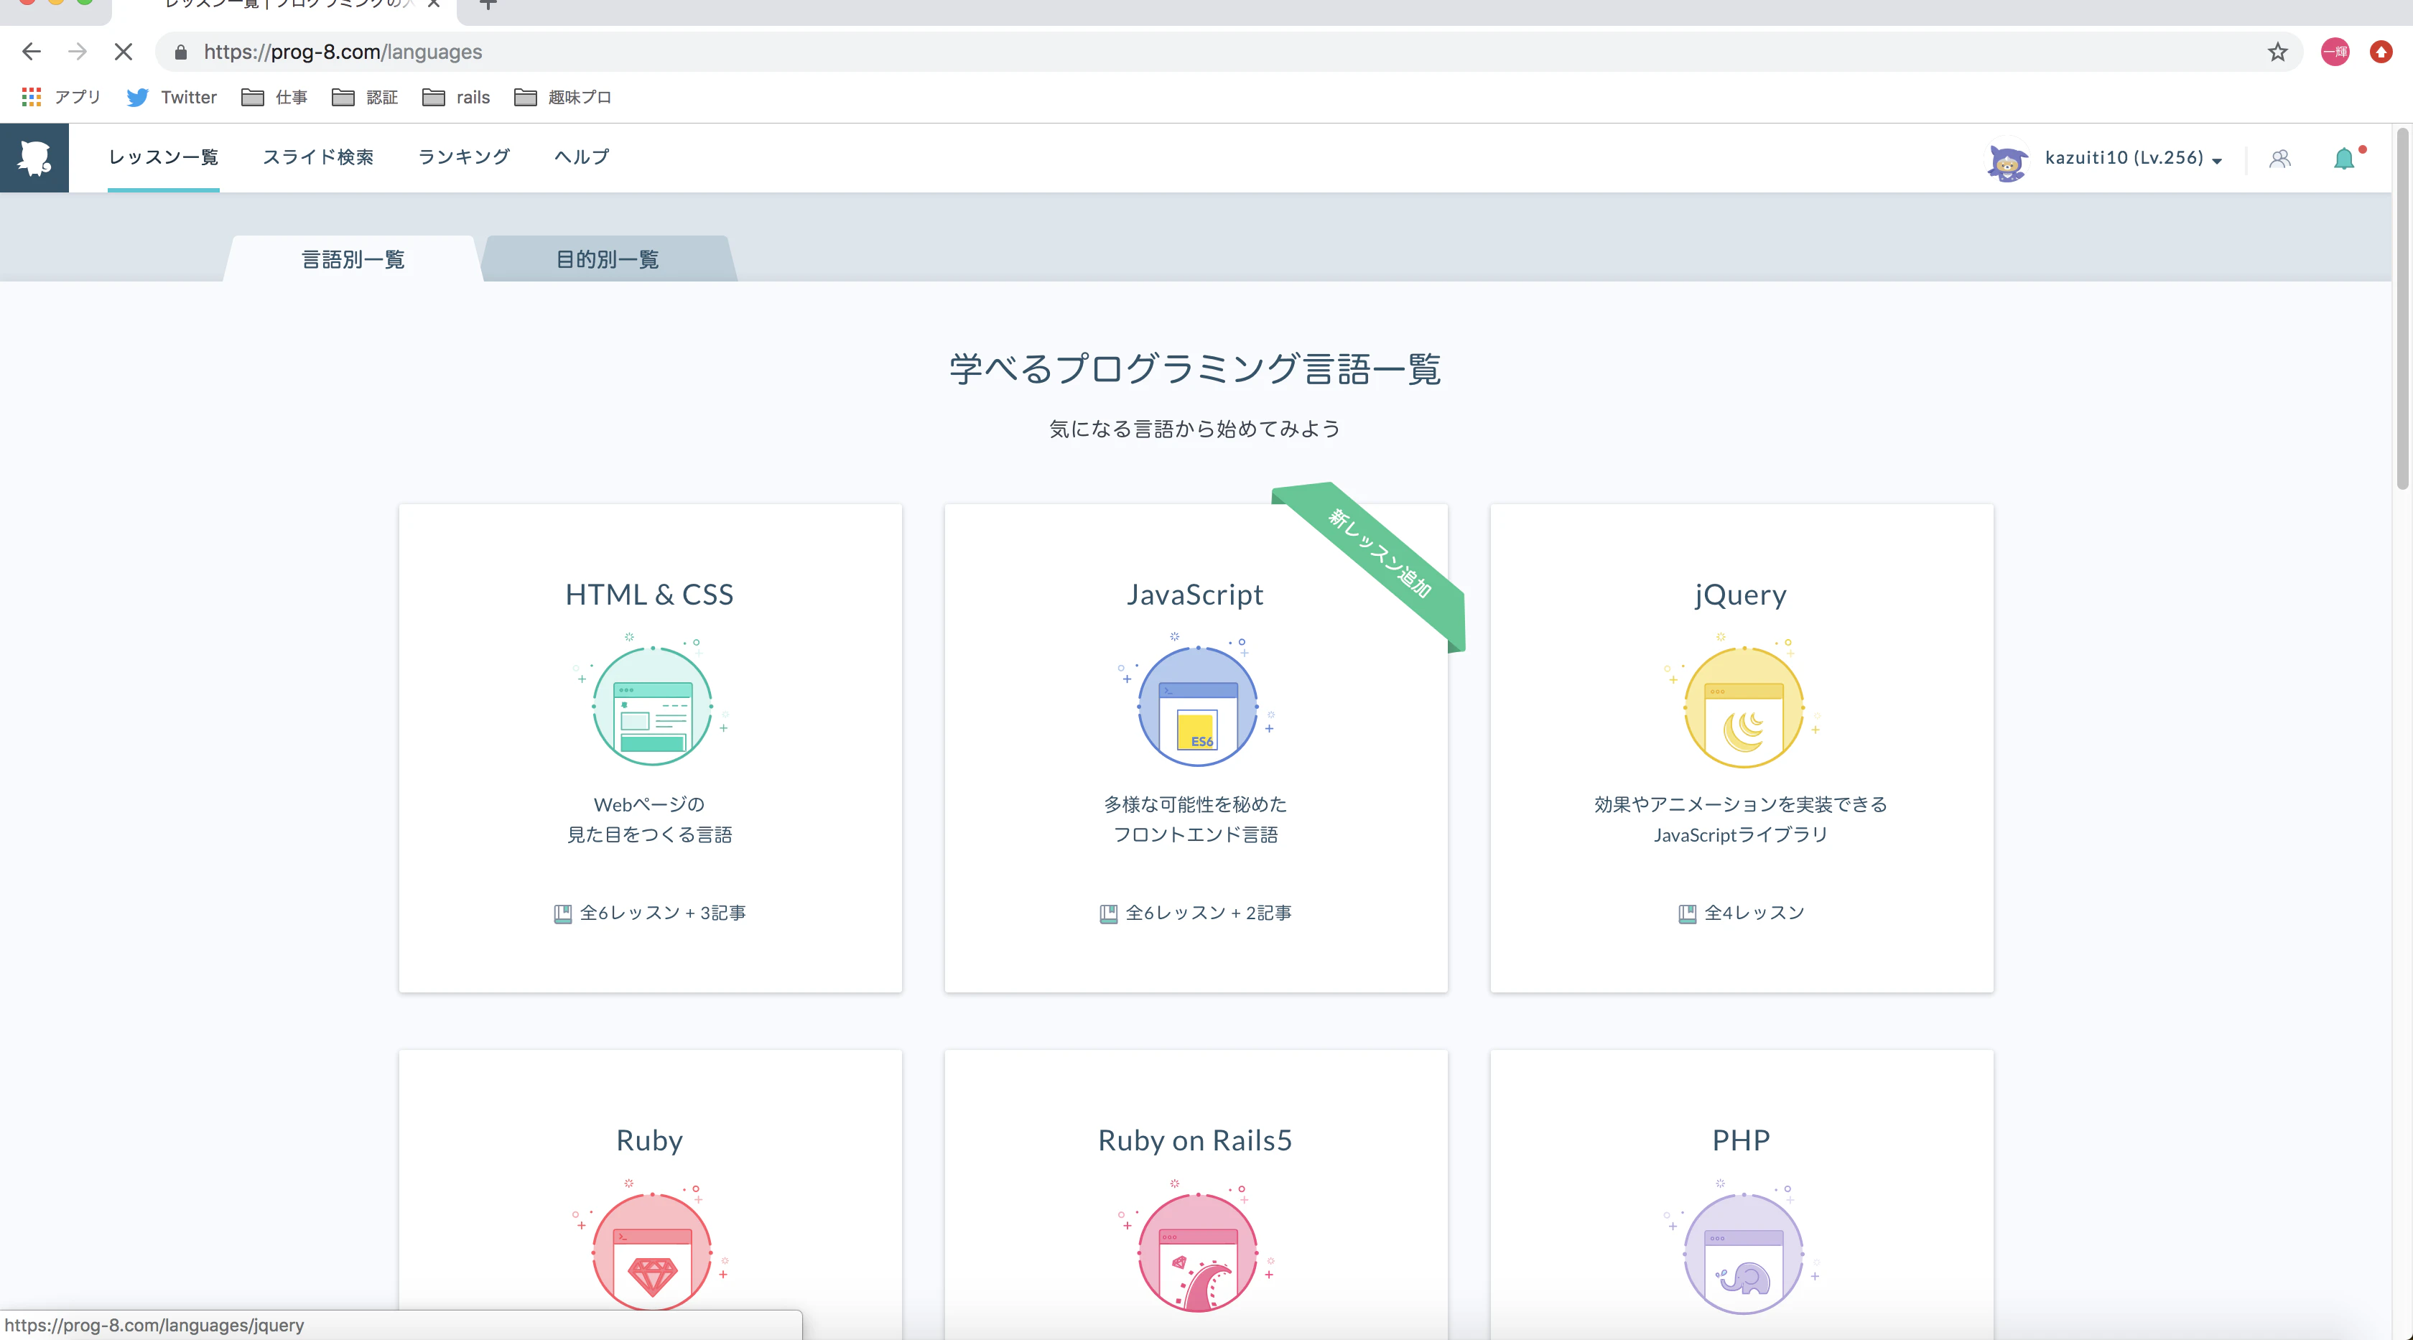The width and height of the screenshot is (2413, 1340).
Task: Click JavaScriptライブラリ description text
Action: (1740, 834)
